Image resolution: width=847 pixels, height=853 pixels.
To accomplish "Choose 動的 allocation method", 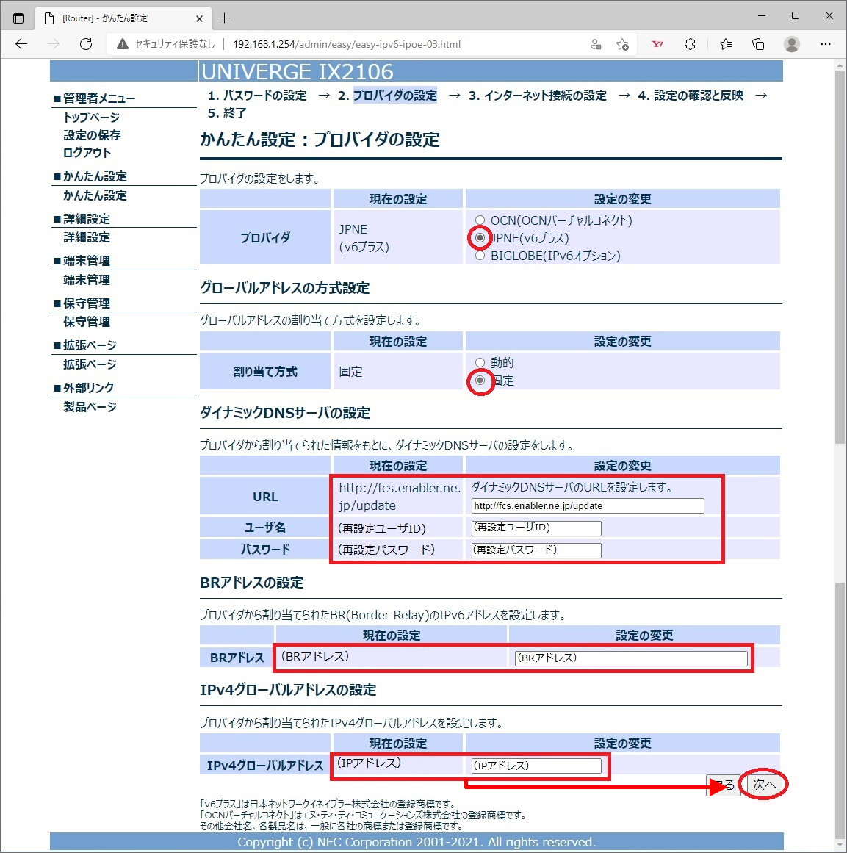I will [480, 362].
